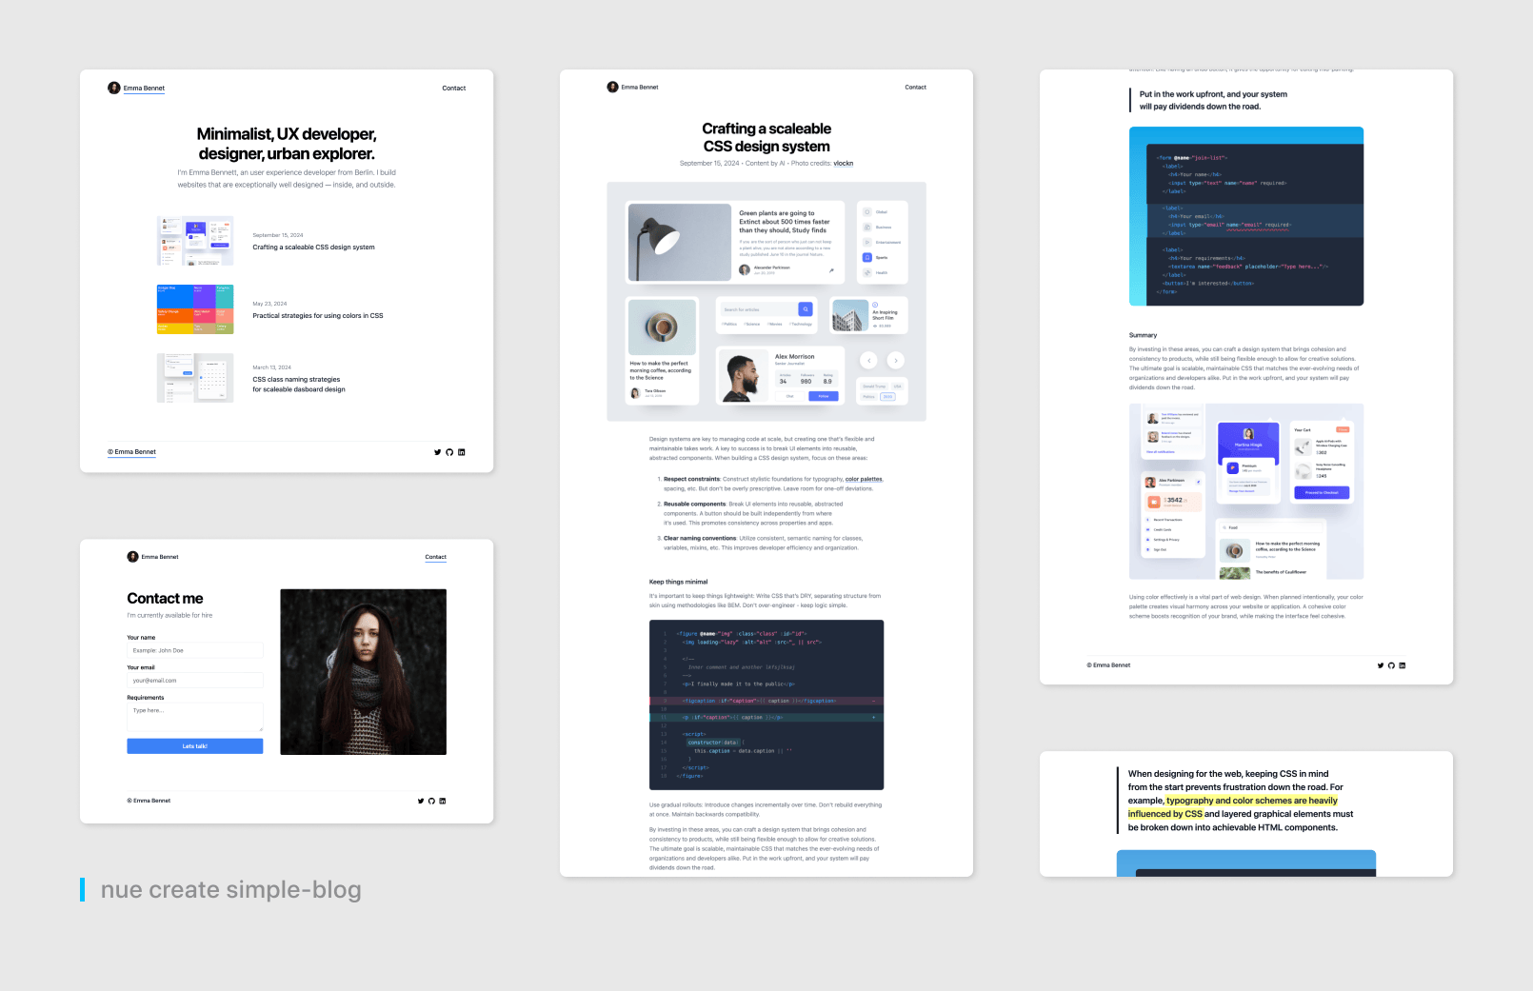Click the figure code block in the article
The image size is (1533, 991).
click(766, 705)
